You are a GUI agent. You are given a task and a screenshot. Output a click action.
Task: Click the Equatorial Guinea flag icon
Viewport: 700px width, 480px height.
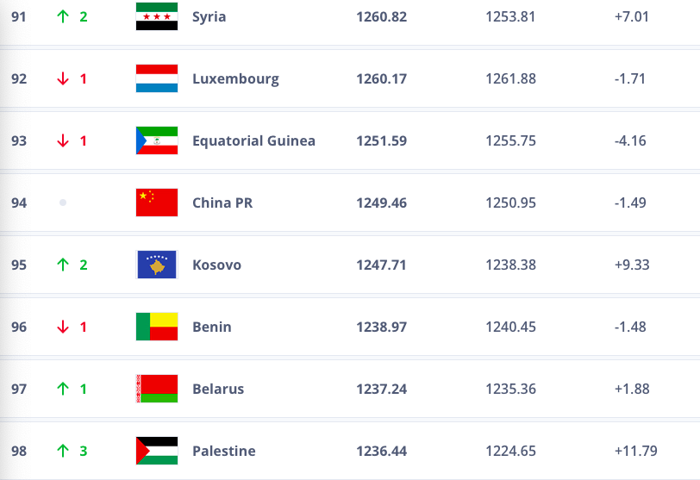click(x=157, y=140)
